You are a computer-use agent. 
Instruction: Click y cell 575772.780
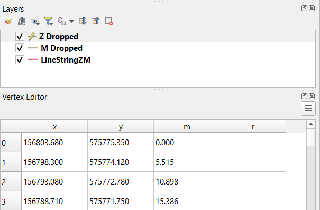[x=121, y=182]
